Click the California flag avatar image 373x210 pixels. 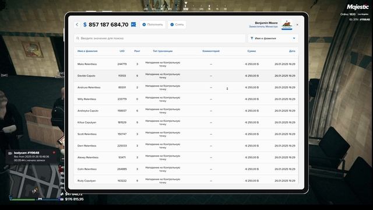point(287,24)
